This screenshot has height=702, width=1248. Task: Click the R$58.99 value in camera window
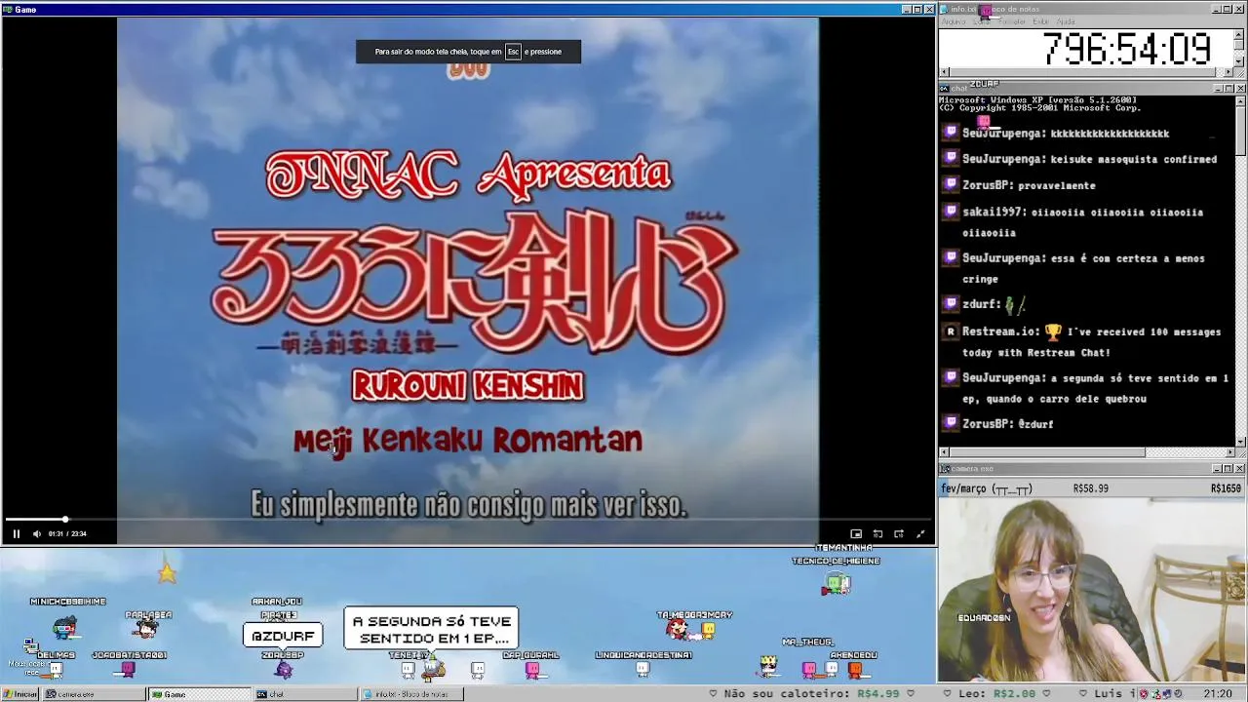click(x=1090, y=488)
